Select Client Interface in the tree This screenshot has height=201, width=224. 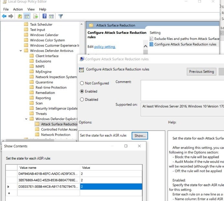47,56
